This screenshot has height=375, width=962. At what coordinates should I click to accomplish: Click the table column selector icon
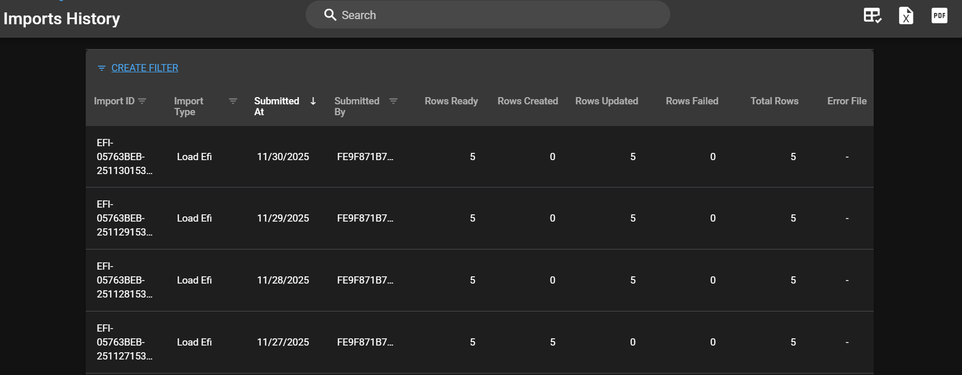tap(872, 15)
